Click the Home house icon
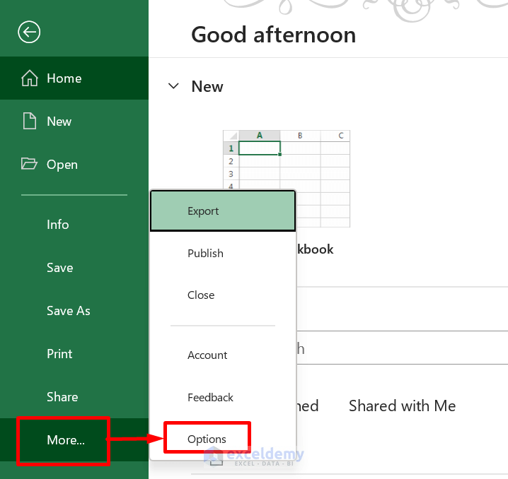The height and width of the screenshot is (479, 508). pos(30,78)
